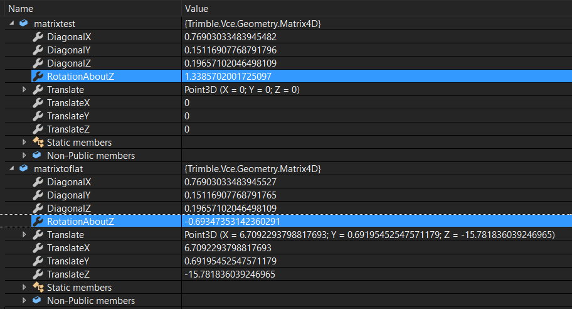Image resolution: width=572 pixels, height=309 pixels.
Task: Expand Non-Public members under matrixtest
Action: pyautogui.click(x=24, y=155)
